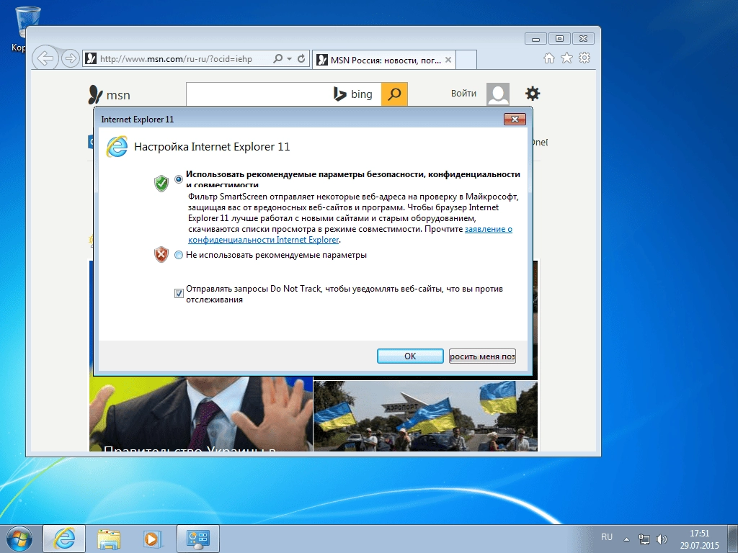The height and width of the screenshot is (553, 738).
Task: Minimize the Internet Explorer window
Action: pyautogui.click(x=535, y=39)
